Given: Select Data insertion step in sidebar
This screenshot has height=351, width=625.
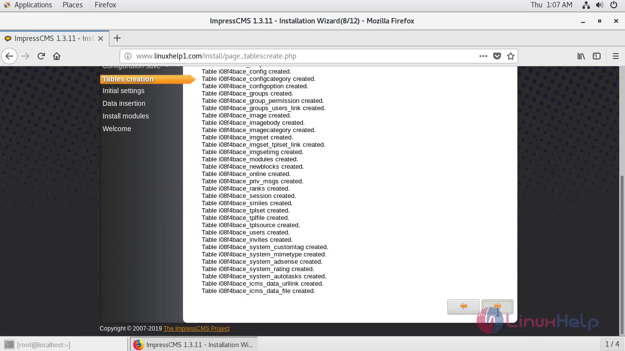Looking at the screenshot, I should pos(124,103).
